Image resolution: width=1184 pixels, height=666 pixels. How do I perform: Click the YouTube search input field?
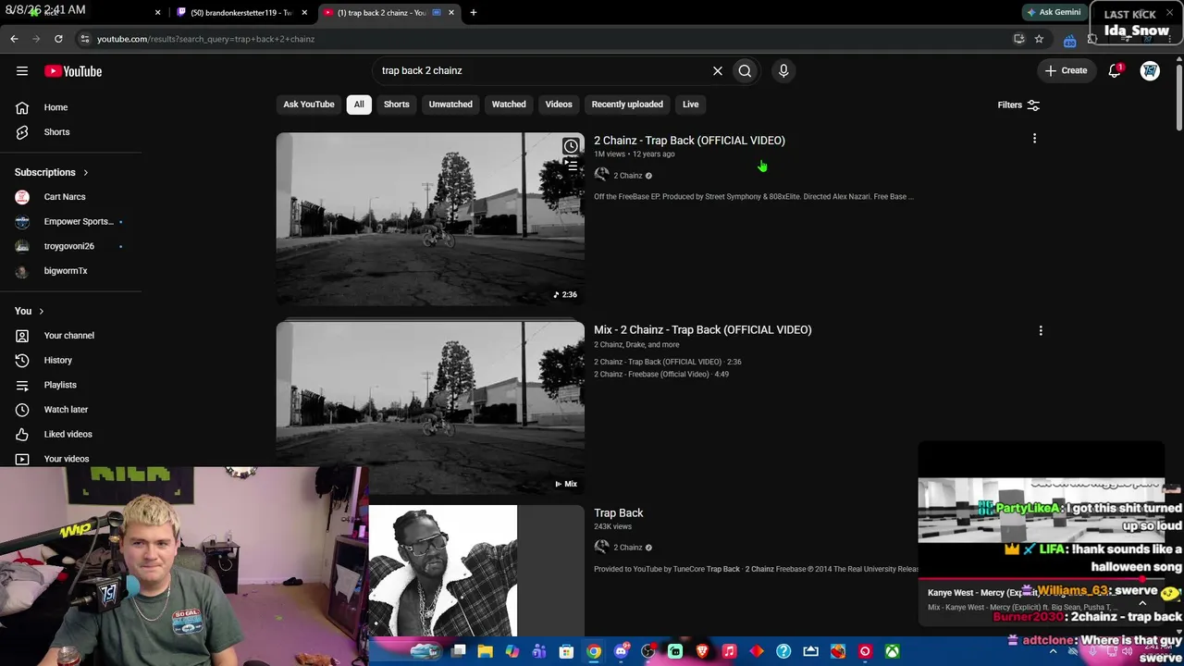pyautogui.click(x=541, y=70)
